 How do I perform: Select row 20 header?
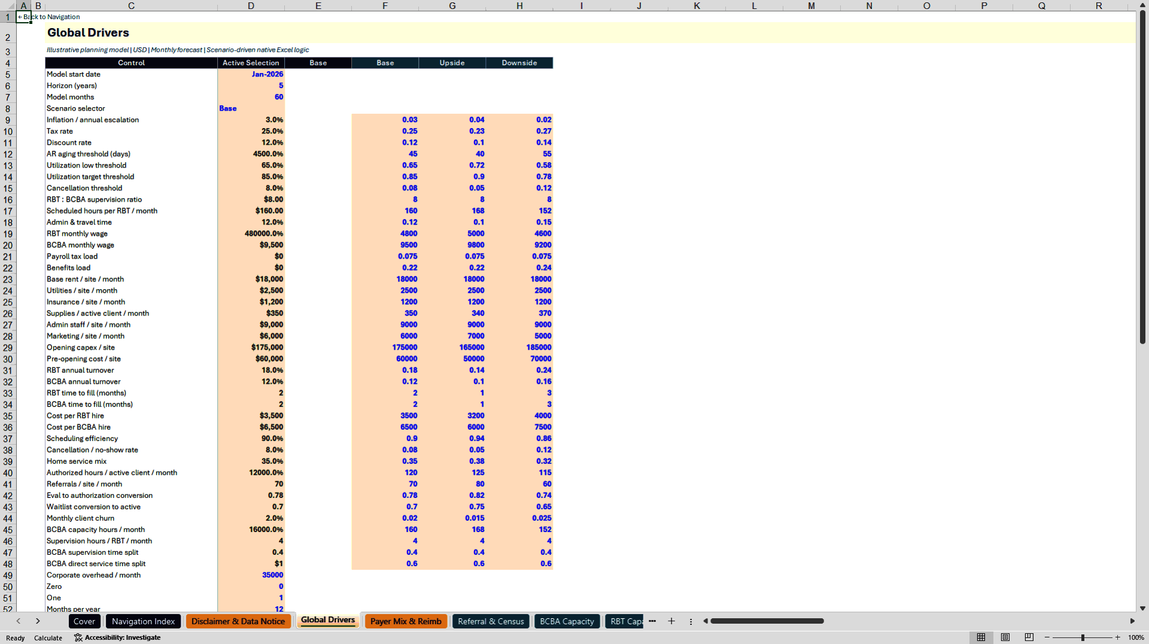click(x=8, y=245)
